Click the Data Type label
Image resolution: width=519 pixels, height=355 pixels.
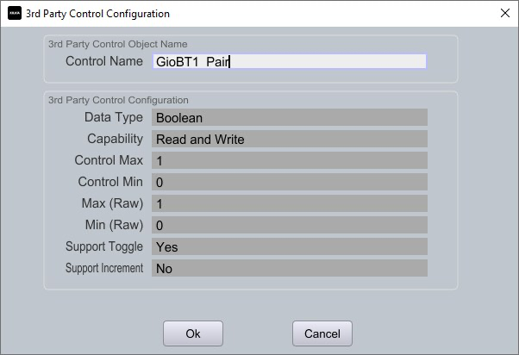114,117
